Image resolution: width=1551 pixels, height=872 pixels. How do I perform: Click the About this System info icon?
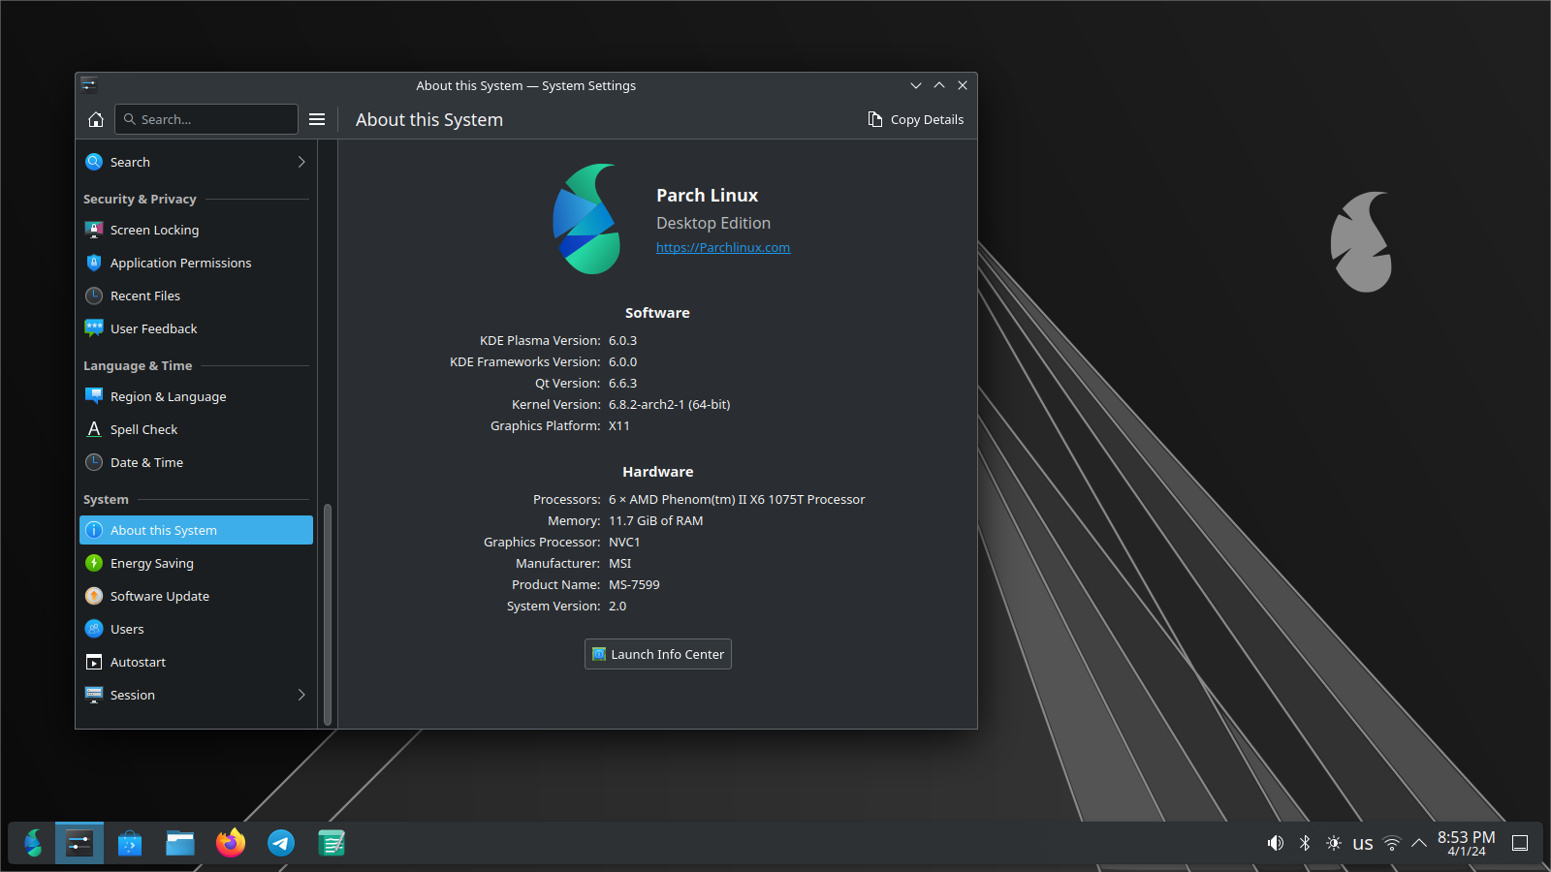click(94, 530)
